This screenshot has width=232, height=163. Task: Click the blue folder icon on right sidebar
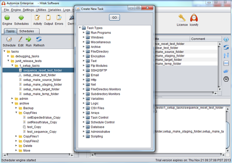226,71
